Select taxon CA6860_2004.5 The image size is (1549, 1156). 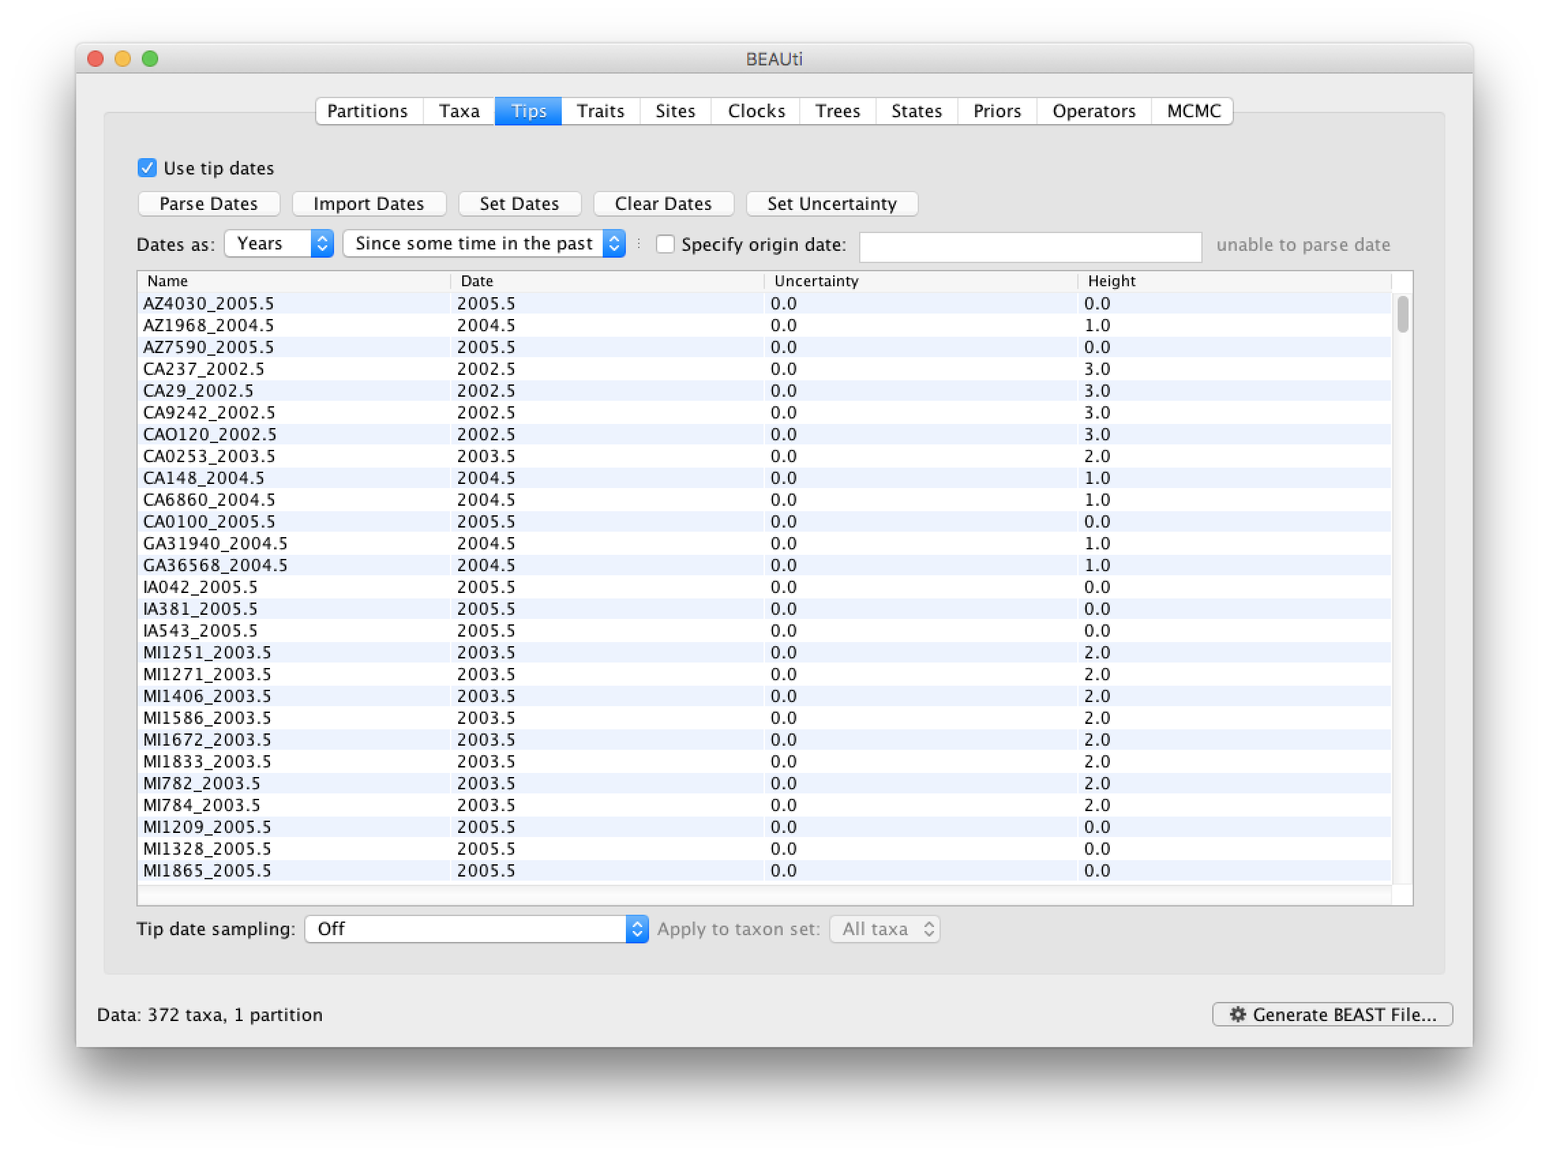(209, 500)
